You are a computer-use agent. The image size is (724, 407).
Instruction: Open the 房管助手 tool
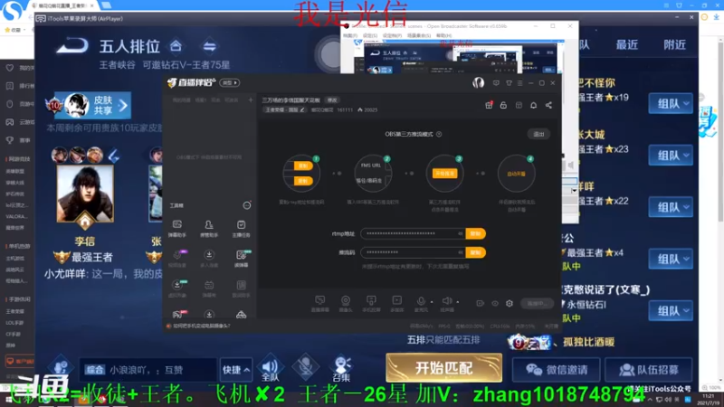(209, 229)
